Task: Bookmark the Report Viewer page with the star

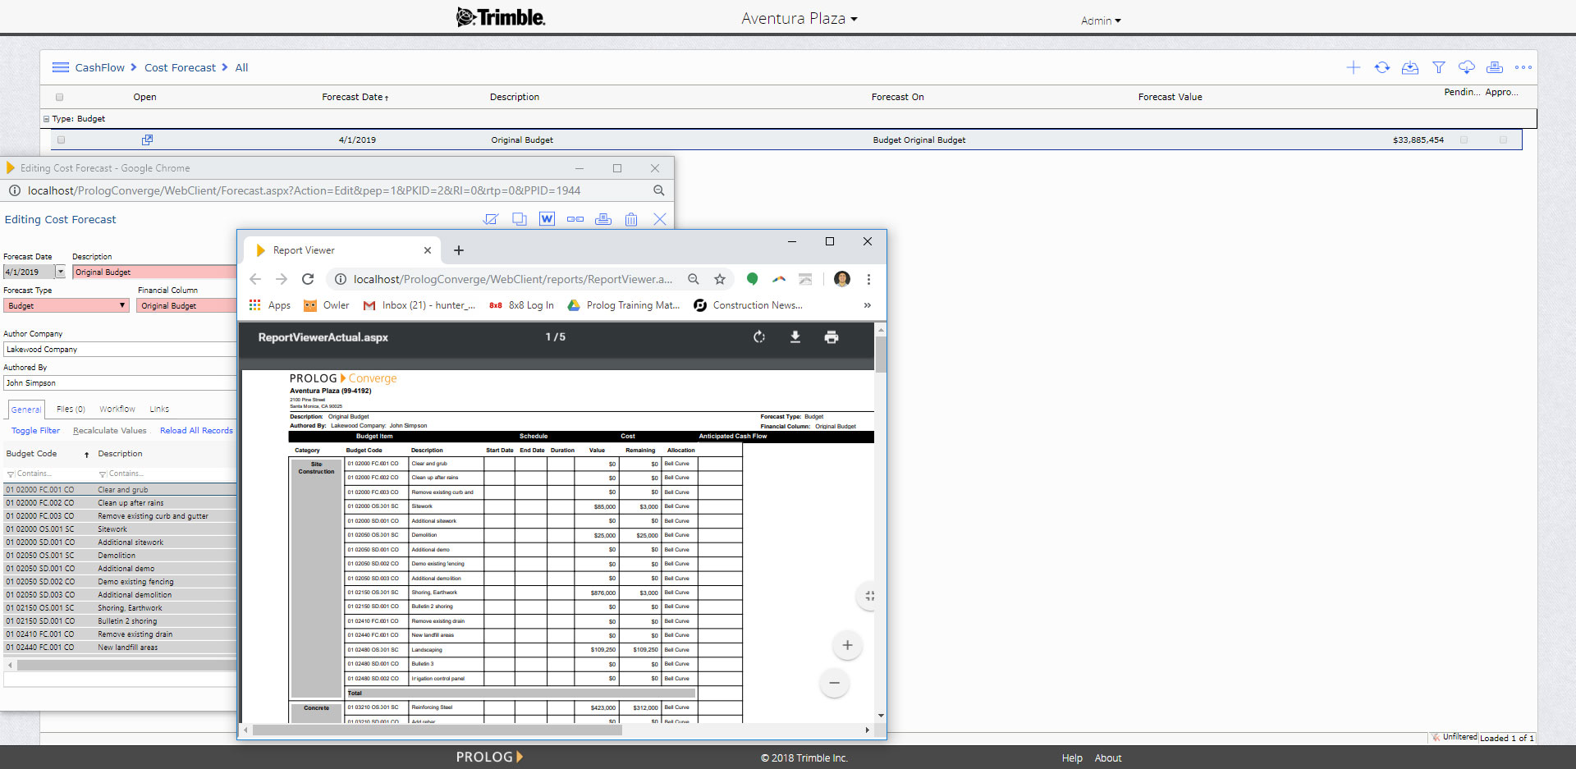Action: [720, 279]
